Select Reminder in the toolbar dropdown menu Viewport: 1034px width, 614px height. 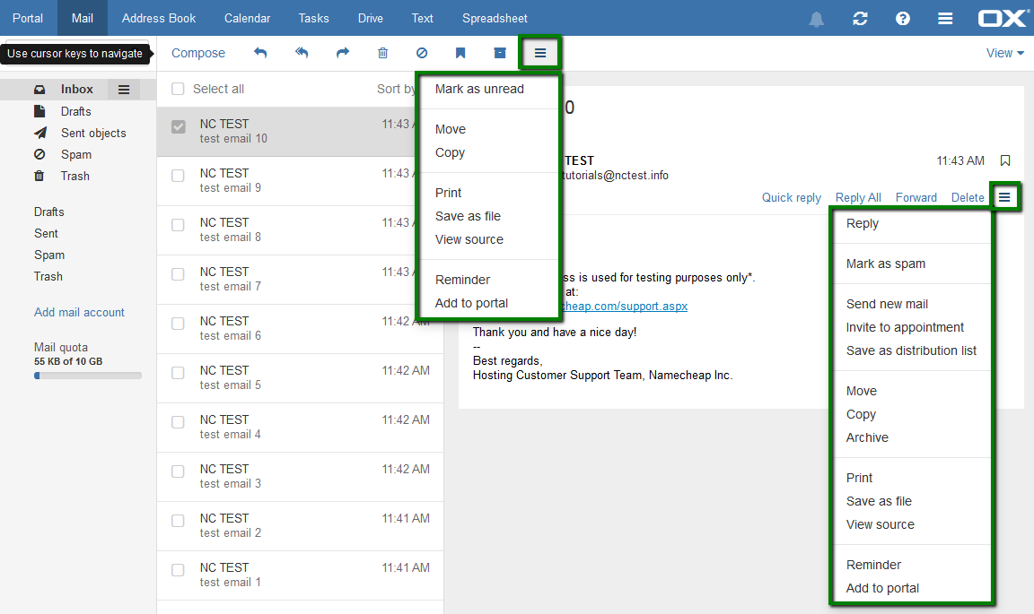pos(462,280)
